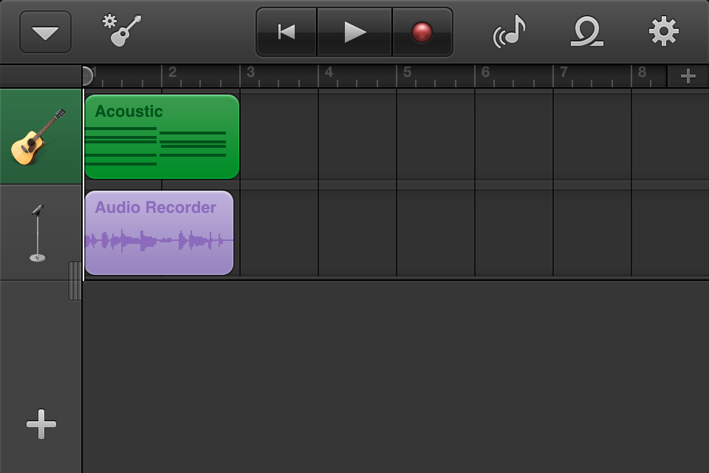Click bar 4 on the ruler
The height and width of the screenshot is (473, 709).
(329, 72)
